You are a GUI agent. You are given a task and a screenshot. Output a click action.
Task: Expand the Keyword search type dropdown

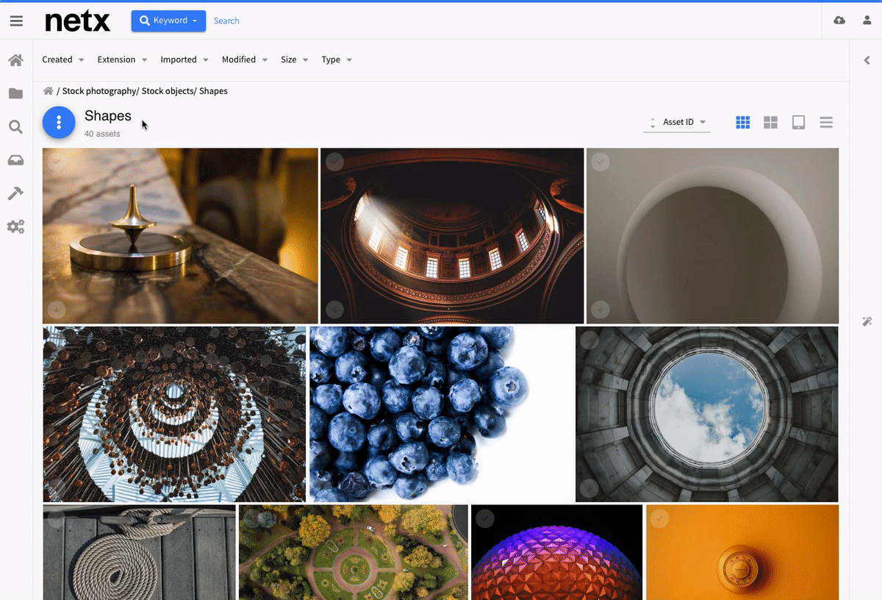(x=168, y=21)
